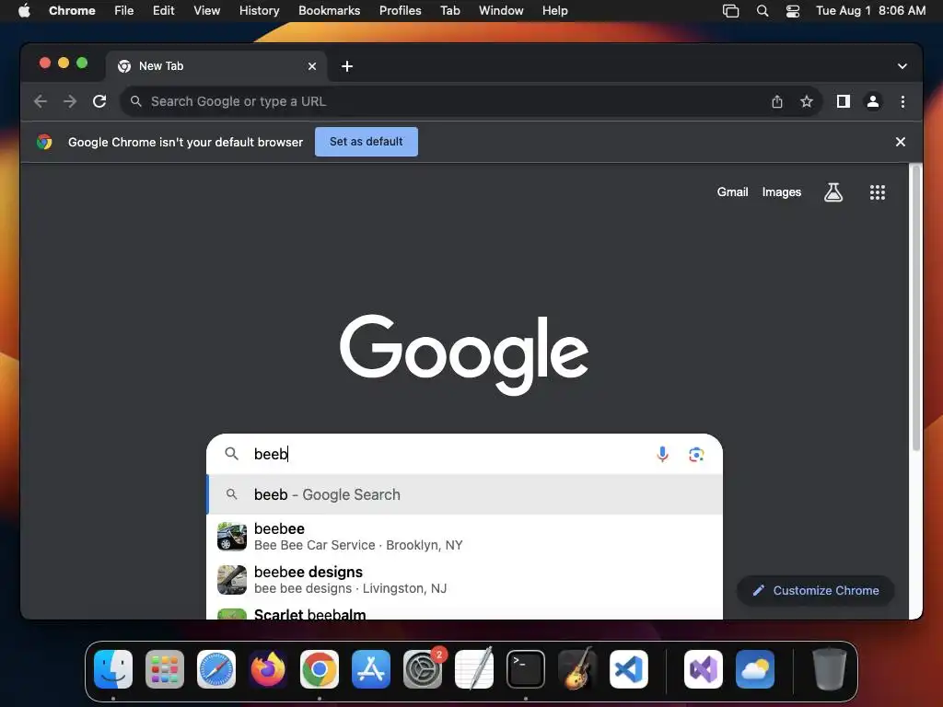Open the Edit menu
The height and width of the screenshot is (707, 943).
tap(164, 11)
